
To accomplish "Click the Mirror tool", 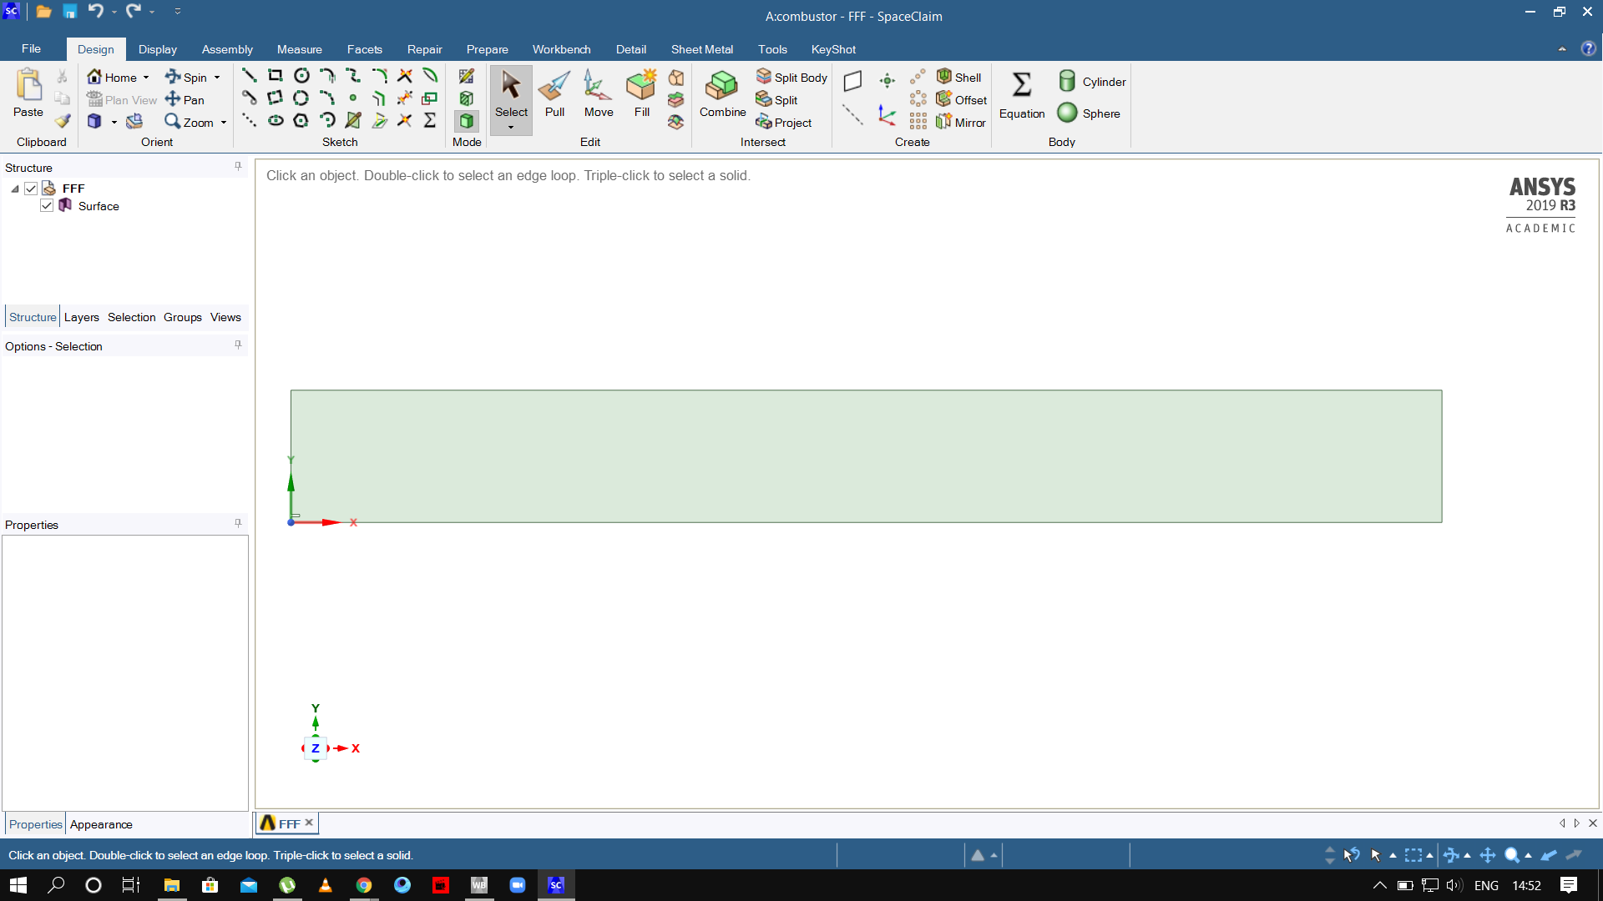I will tap(961, 122).
